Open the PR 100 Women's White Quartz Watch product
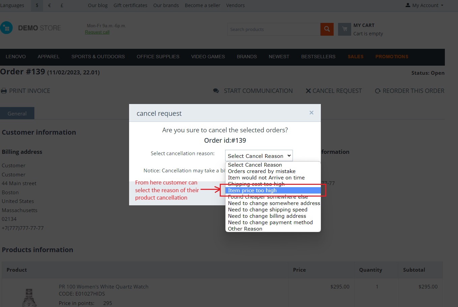 103,287
